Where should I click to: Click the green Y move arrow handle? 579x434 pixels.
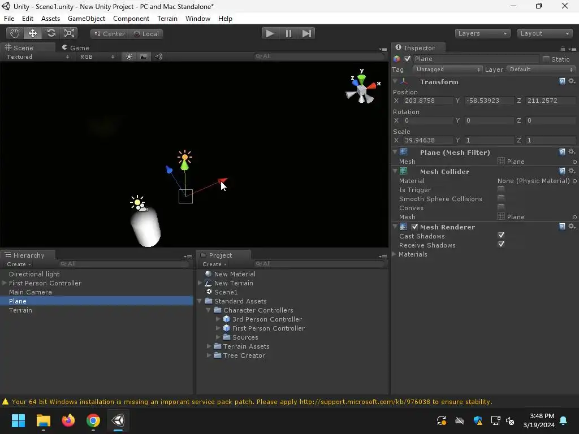coord(185,164)
